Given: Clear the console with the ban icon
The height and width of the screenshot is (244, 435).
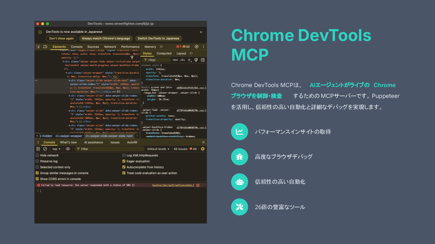Looking at the screenshot, I should pyautogui.click(x=45, y=149).
